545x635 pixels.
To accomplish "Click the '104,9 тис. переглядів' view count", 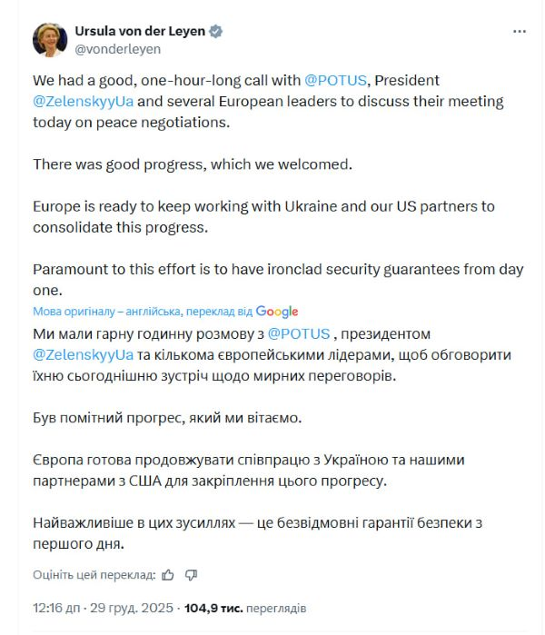I will point(245,606).
